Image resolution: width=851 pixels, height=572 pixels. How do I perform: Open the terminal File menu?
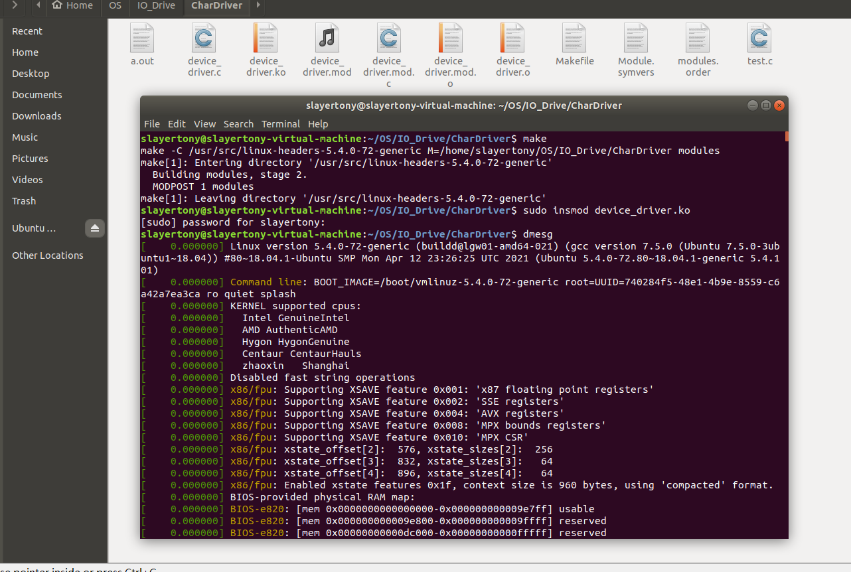coord(152,124)
